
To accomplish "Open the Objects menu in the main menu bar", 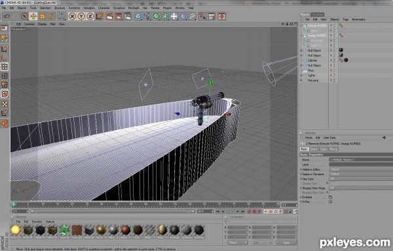I will [x=22, y=8].
